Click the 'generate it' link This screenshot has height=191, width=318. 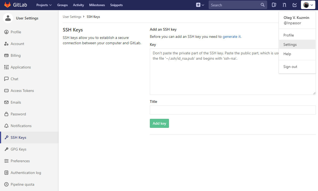(x=232, y=36)
